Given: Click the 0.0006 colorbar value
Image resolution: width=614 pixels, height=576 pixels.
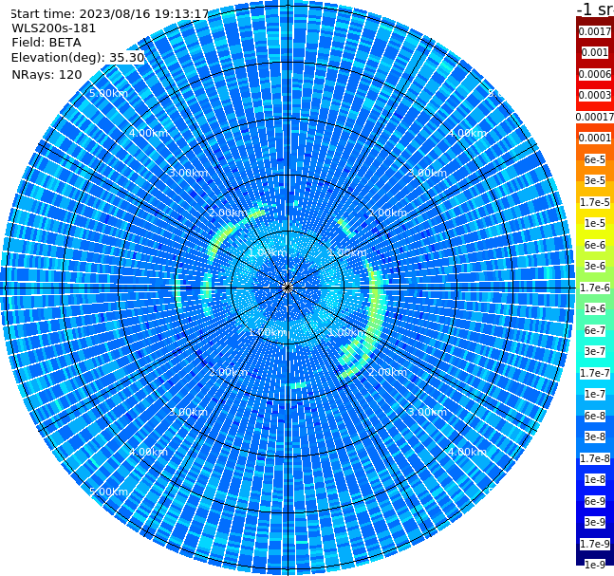Looking at the screenshot, I should (x=595, y=74).
